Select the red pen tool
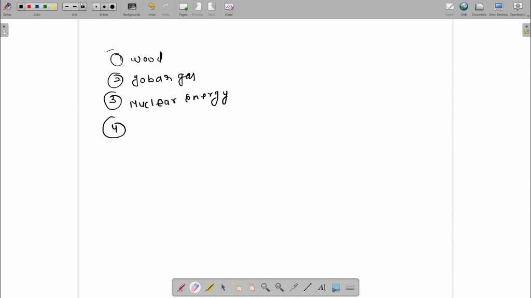 pyautogui.click(x=181, y=287)
